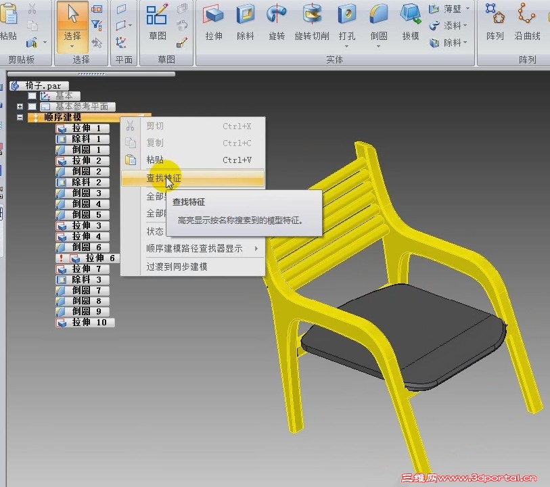Select feature 倒圆 9 in tree

pyautogui.click(x=83, y=311)
